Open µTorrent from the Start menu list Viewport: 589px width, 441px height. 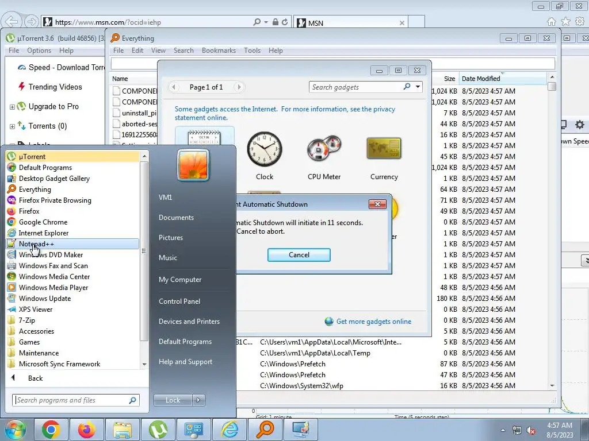coord(72,156)
